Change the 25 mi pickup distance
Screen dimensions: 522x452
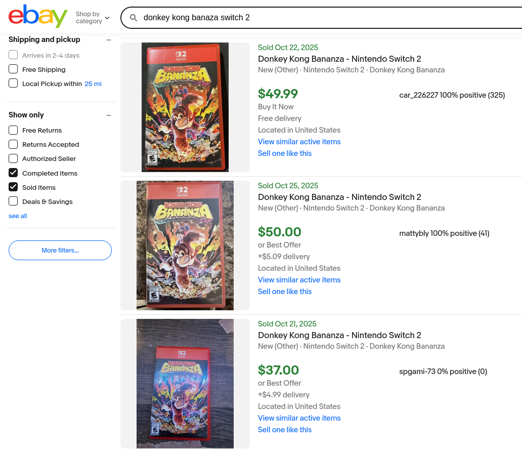pyautogui.click(x=93, y=84)
